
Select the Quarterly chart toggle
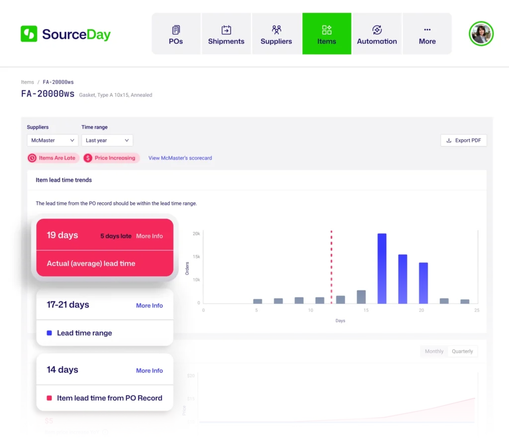point(462,351)
